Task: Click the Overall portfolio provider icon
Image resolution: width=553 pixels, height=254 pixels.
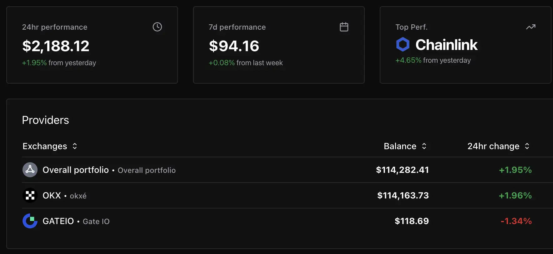Action: [x=30, y=170]
